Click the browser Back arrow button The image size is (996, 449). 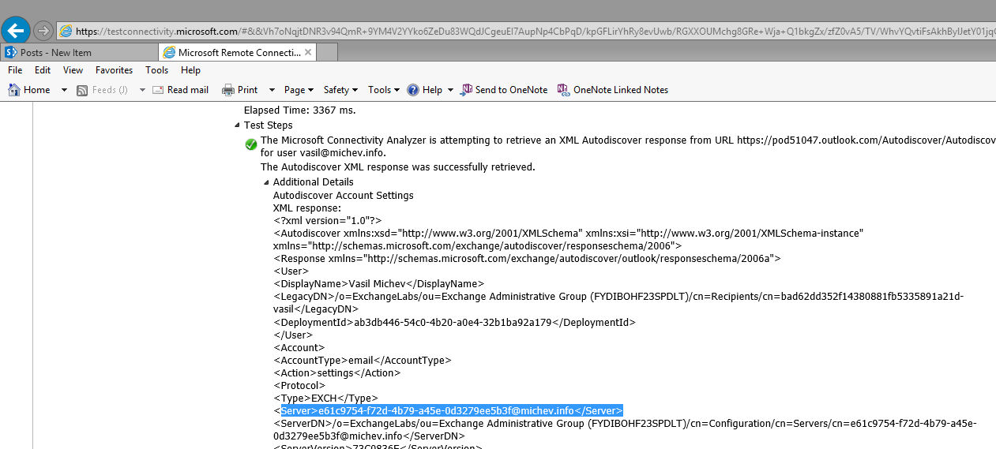[x=17, y=30]
